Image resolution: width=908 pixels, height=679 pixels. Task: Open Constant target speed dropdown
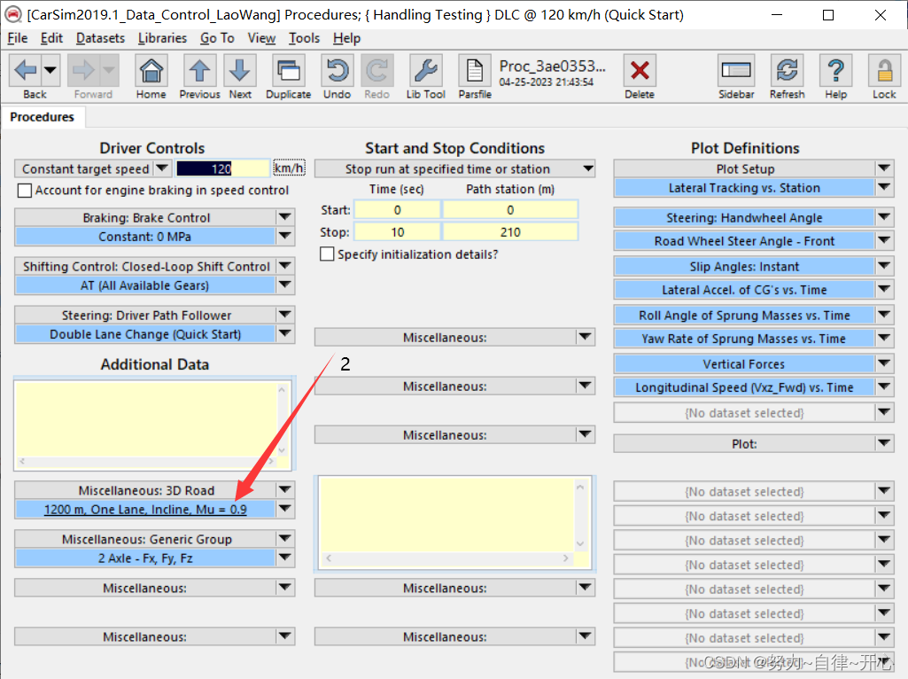[x=162, y=168]
